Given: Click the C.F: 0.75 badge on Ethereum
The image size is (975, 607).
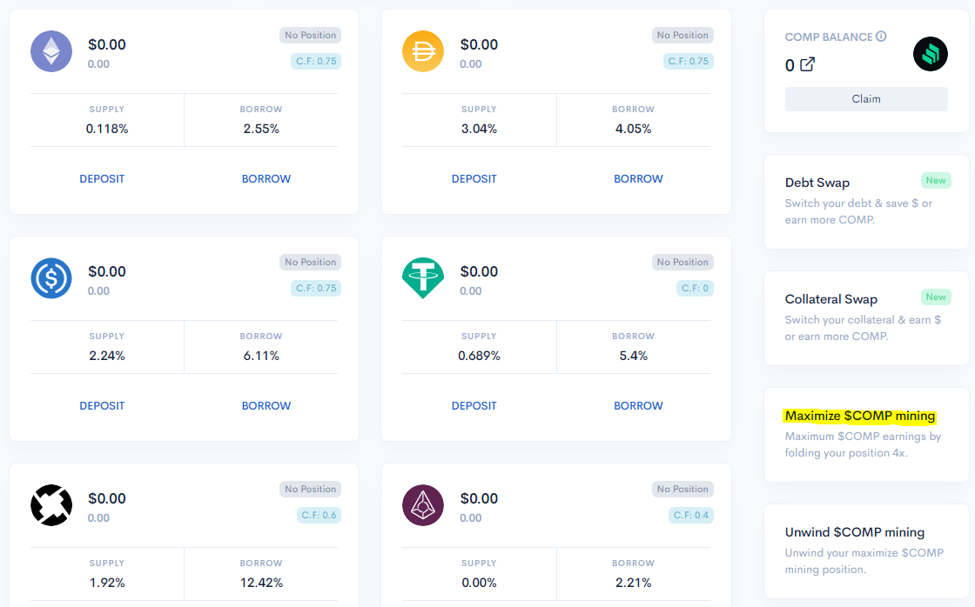Looking at the screenshot, I should coord(316,61).
